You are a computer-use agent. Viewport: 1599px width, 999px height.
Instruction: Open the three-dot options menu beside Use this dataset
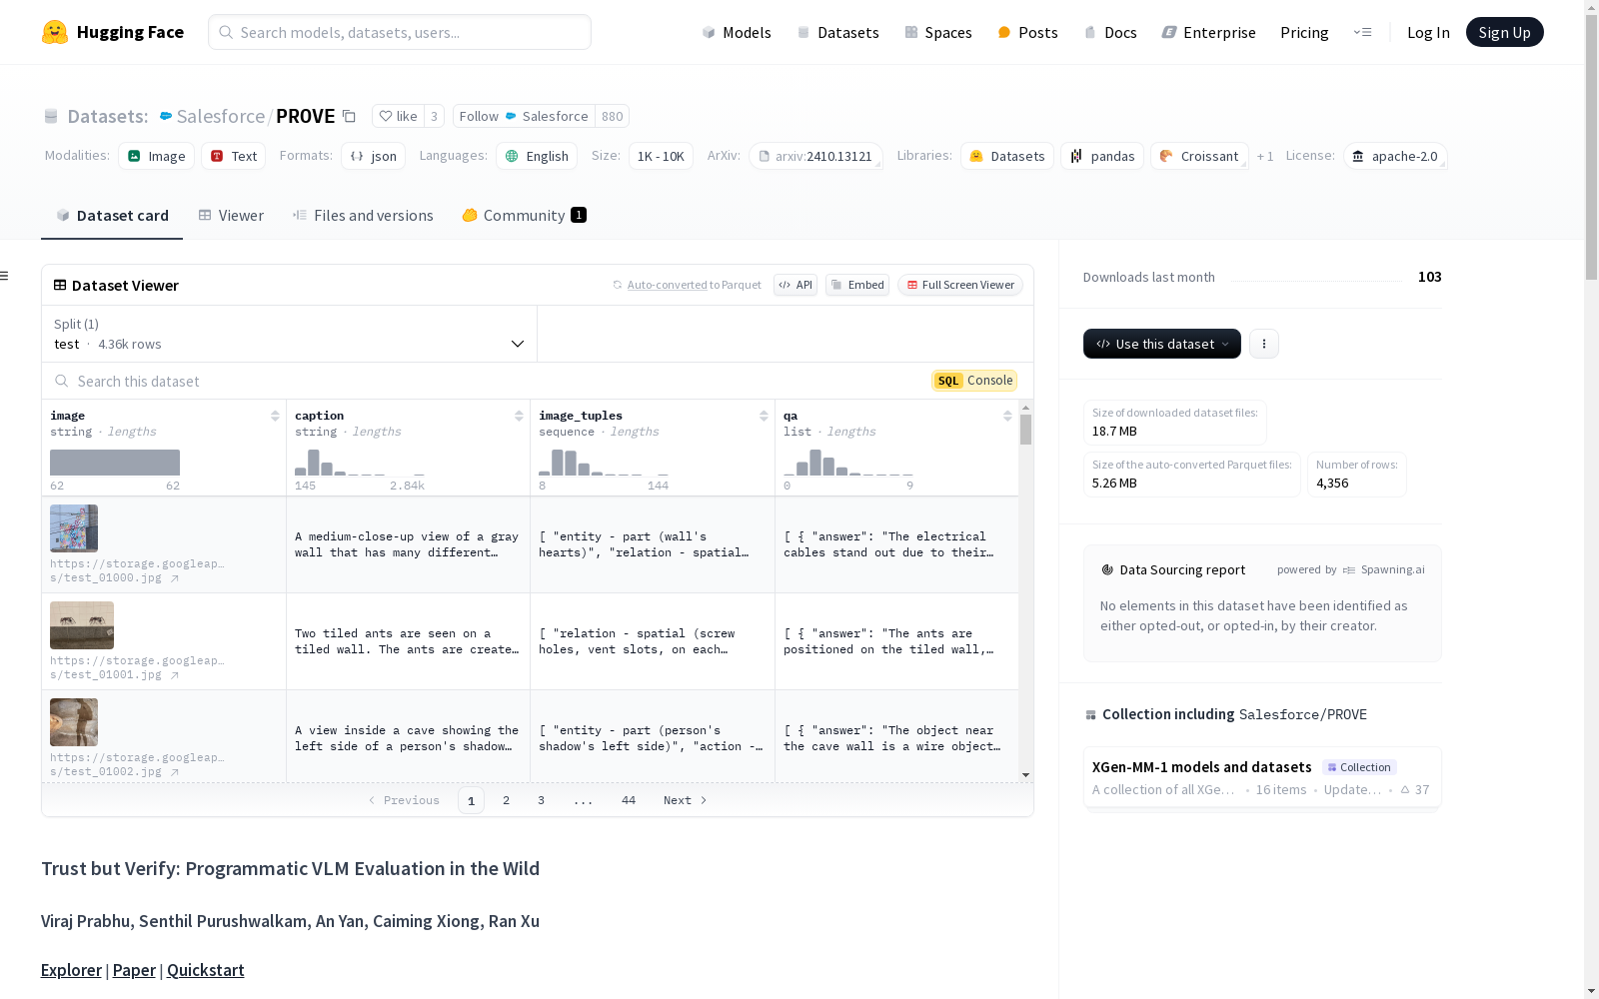pyautogui.click(x=1264, y=344)
